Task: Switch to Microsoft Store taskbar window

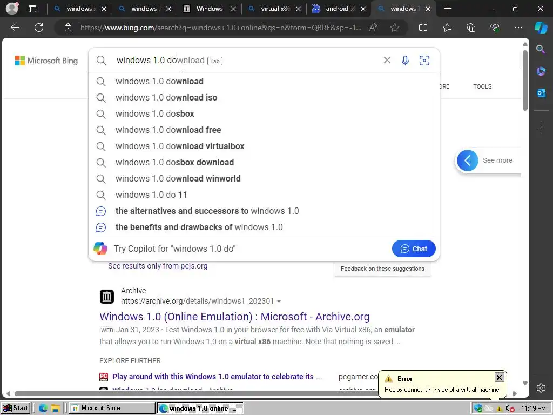Action: click(x=112, y=408)
